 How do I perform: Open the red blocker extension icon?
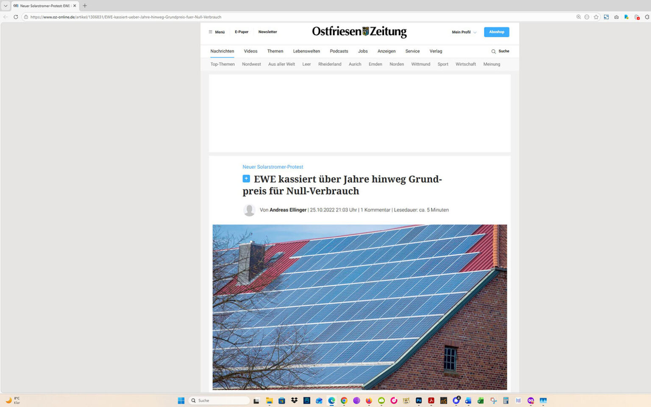pos(637,17)
